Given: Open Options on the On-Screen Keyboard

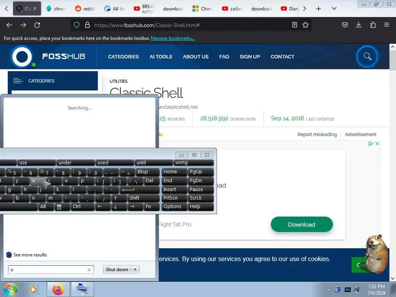Looking at the screenshot, I should pyautogui.click(x=174, y=207).
